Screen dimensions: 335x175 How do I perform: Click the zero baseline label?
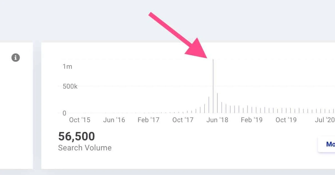(x=64, y=113)
